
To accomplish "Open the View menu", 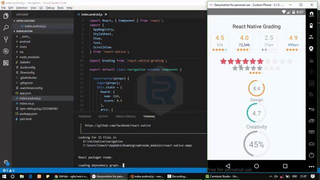I will [x=33, y=8].
